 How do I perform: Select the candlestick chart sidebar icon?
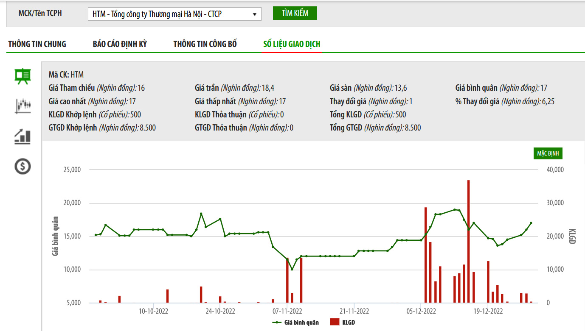pyautogui.click(x=22, y=106)
